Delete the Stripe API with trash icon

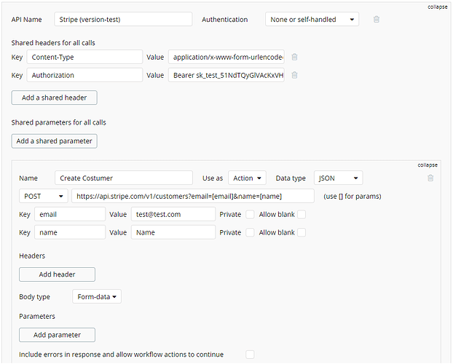click(377, 20)
